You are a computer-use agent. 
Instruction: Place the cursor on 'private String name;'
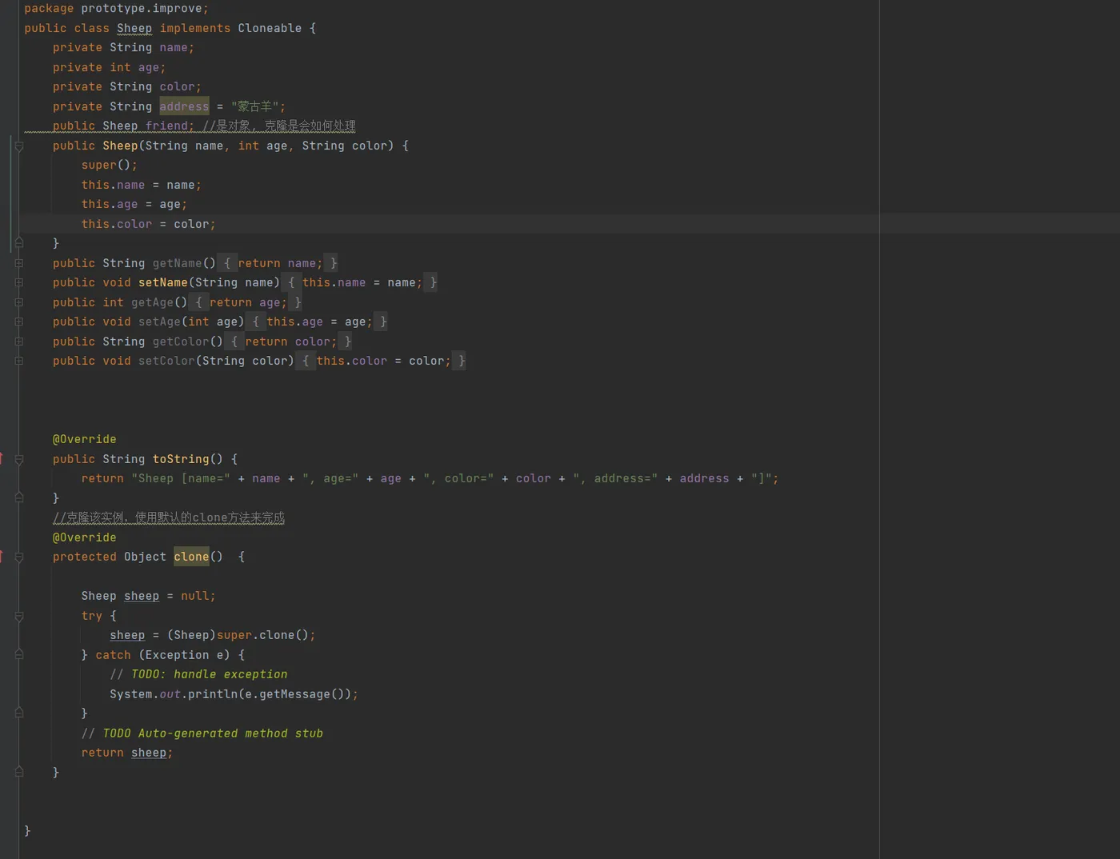coord(123,48)
